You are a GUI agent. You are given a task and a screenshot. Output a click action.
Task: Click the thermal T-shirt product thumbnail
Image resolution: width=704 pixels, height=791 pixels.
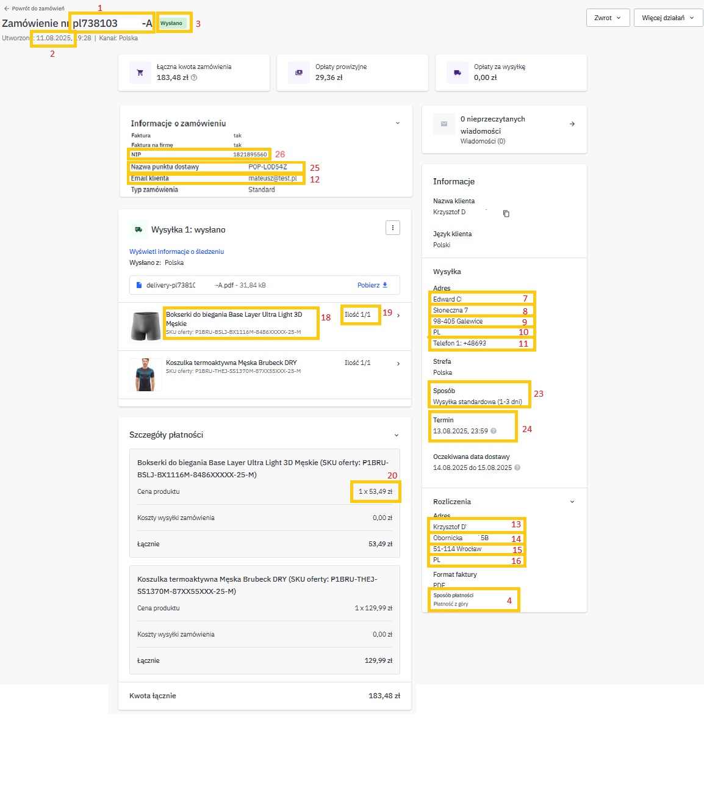click(x=146, y=374)
